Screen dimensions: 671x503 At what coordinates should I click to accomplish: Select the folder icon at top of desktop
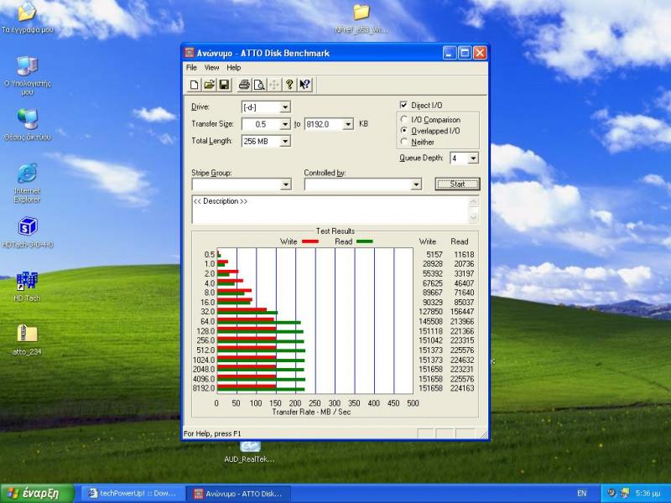click(362, 18)
